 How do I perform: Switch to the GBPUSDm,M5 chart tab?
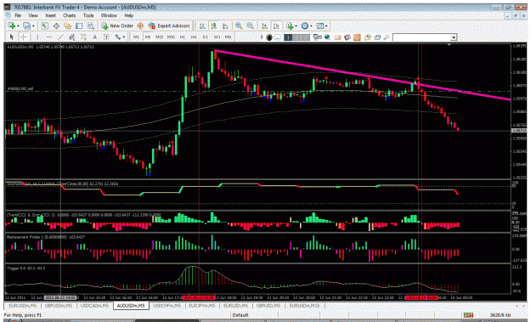[x=59, y=306]
